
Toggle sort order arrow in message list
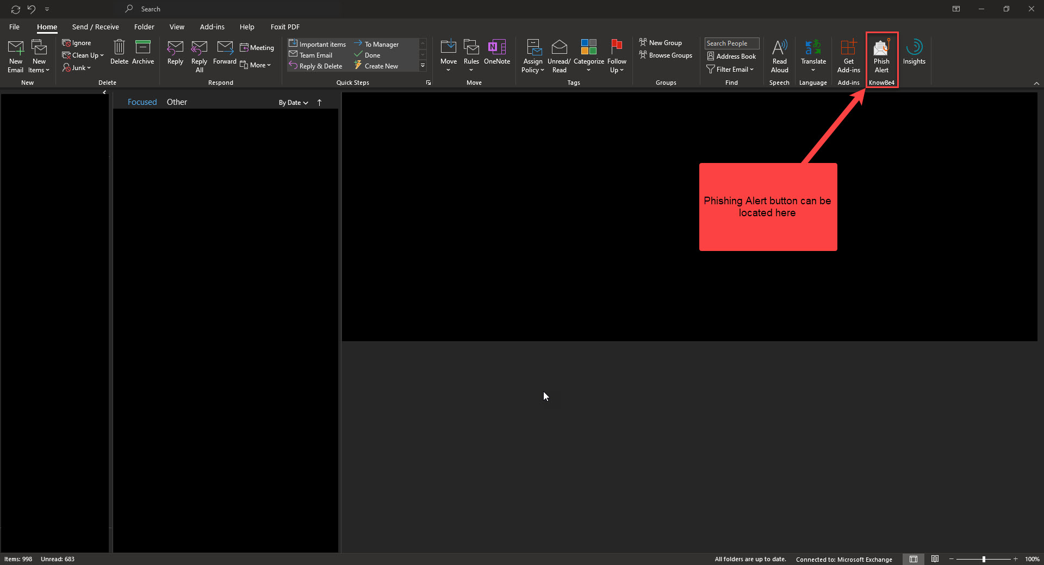(x=320, y=103)
